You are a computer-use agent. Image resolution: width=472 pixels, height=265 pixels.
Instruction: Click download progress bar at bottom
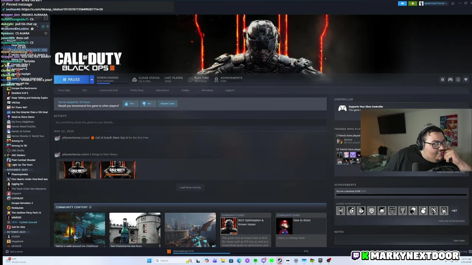click(x=242, y=254)
